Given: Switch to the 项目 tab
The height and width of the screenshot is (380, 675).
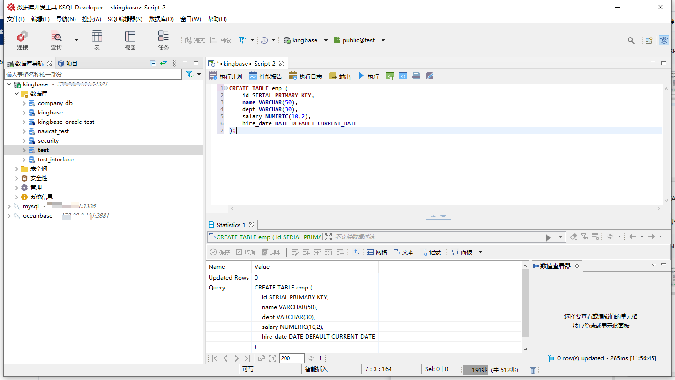Looking at the screenshot, I should (x=67, y=63).
